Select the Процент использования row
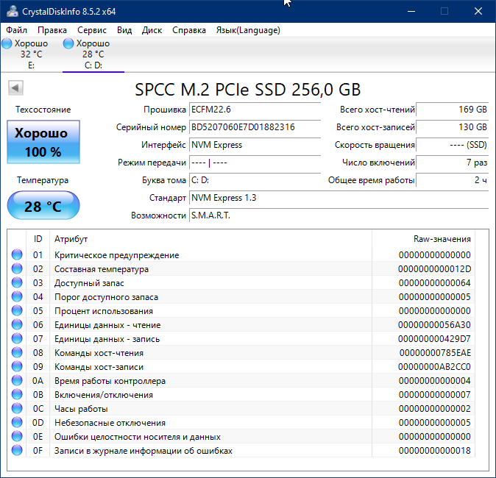Screen dimensions: 496x478 [241, 310]
